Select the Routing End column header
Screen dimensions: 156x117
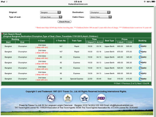[22, 42]
